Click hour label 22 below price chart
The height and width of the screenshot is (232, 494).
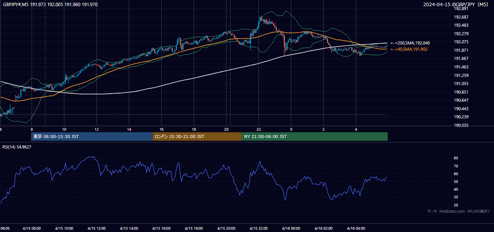coord(259,129)
